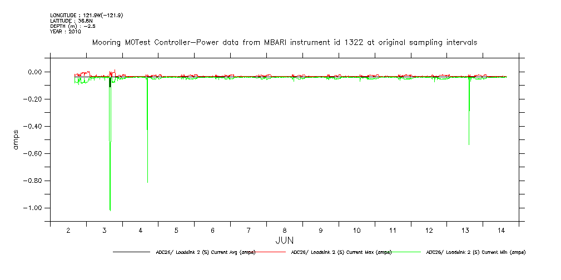Click the LATITUDE header line
Image resolution: width=561 pixels, height=280 pixels.
[71, 21]
